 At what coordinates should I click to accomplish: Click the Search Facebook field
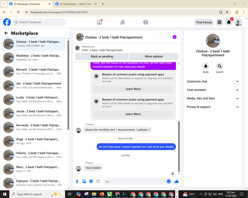point(40,22)
